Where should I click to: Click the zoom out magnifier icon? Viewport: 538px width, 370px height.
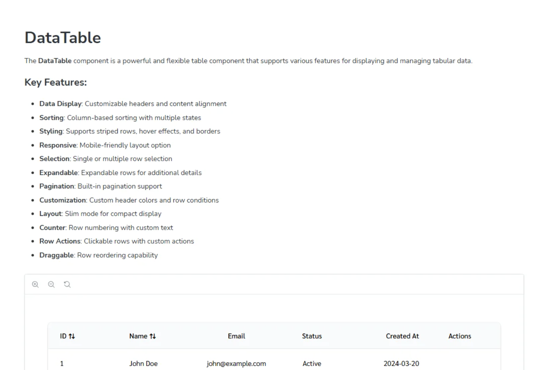coord(51,284)
